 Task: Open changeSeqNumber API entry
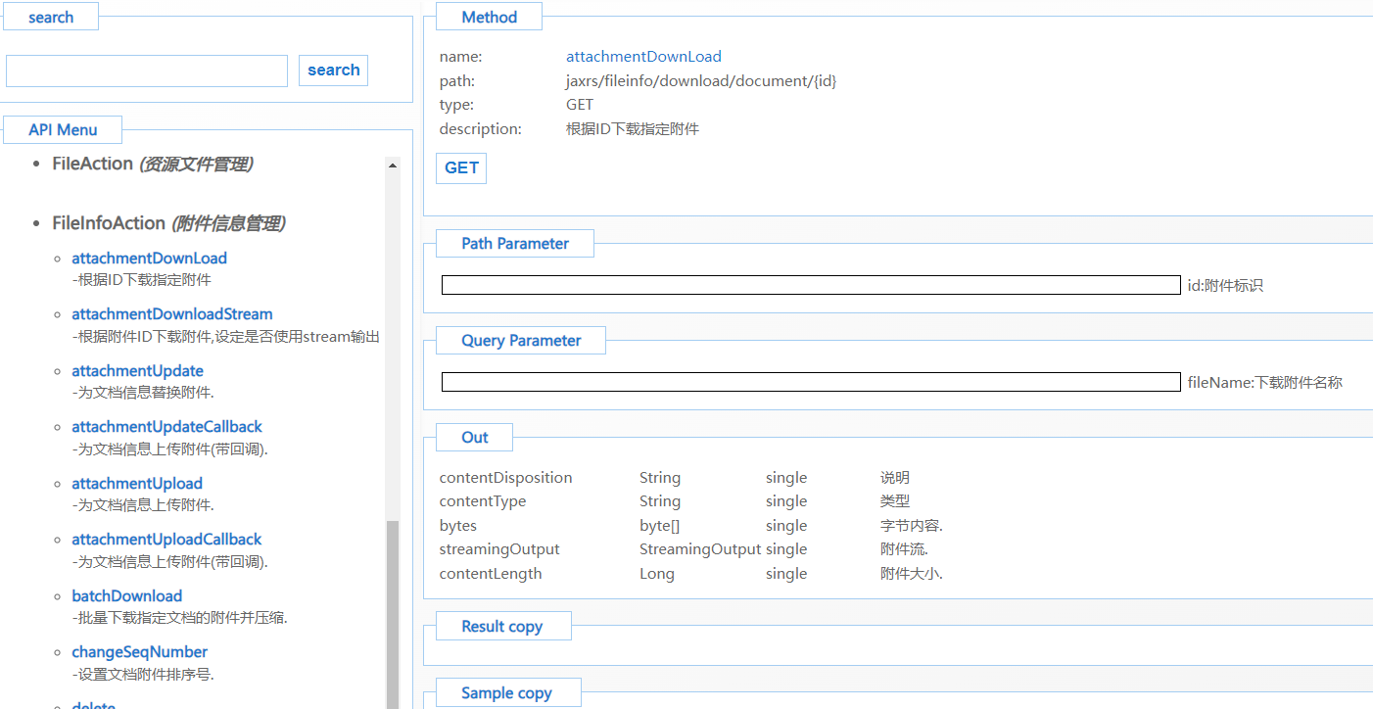139,652
